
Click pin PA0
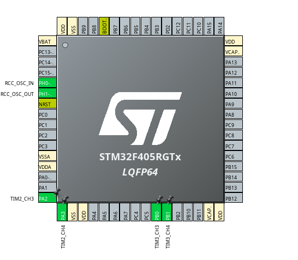[47, 177]
